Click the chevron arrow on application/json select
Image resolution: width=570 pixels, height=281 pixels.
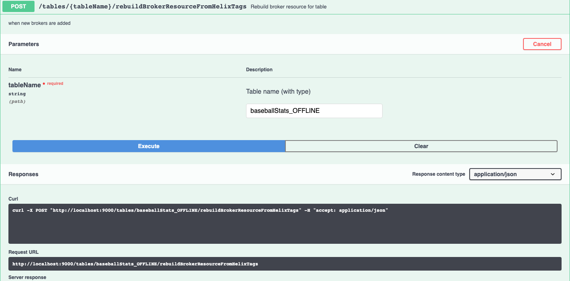553,174
